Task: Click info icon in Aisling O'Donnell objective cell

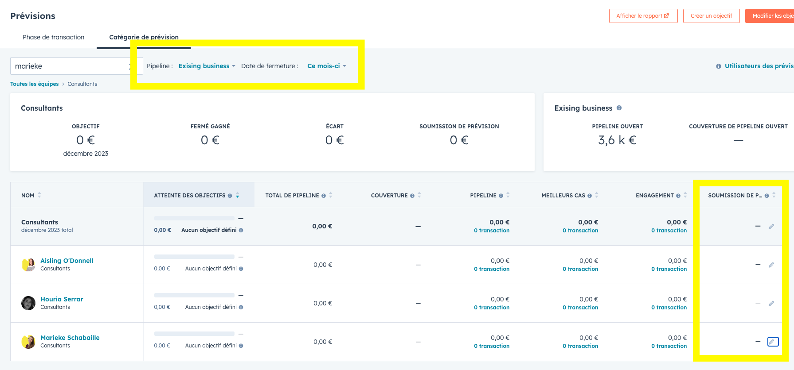Action: point(241,269)
